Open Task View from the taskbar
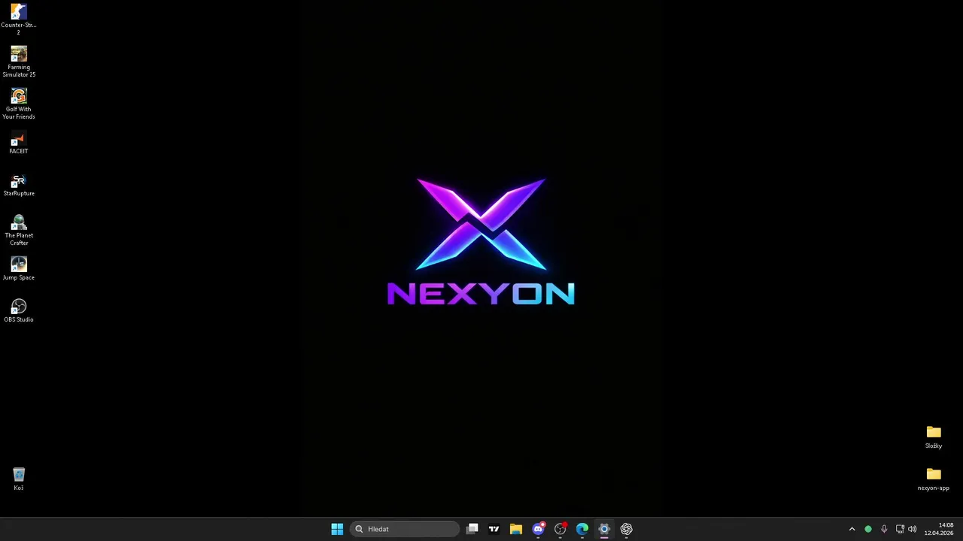 click(472, 529)
